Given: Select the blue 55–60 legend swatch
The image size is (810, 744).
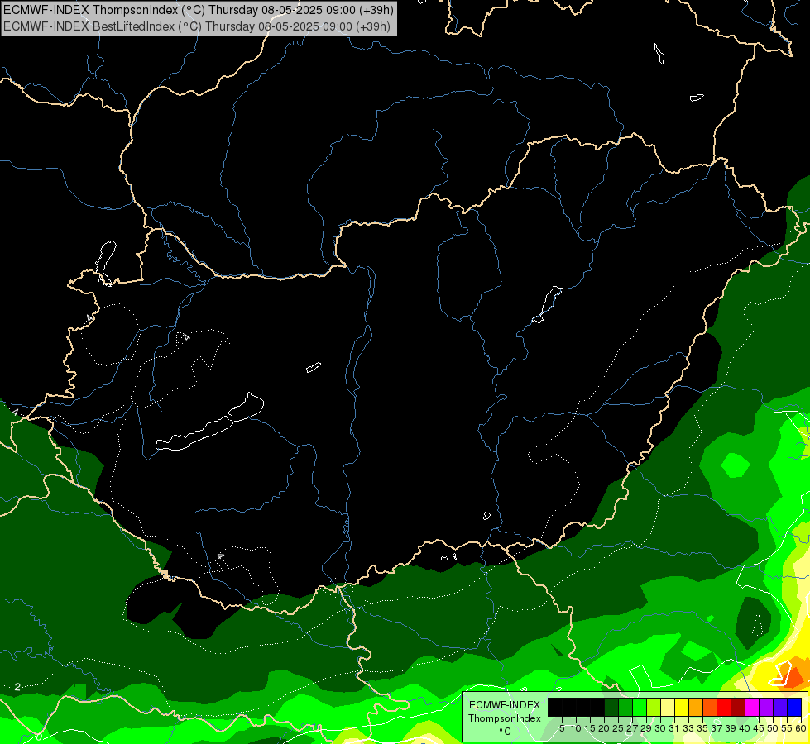Looking at the screenshot, I should pyautogui.click(x=795, y=707).
